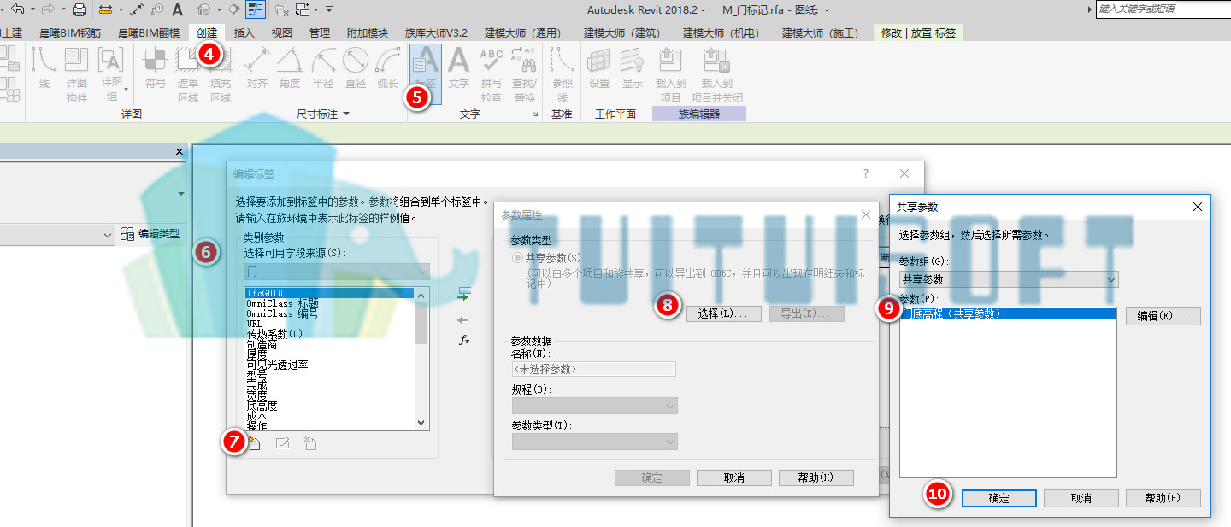The width and height of the screenshot is (1231, 527).
Task: Open the 附加模块 ribbon tab
Action: point(368,33)
